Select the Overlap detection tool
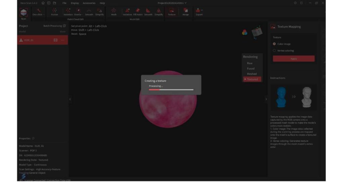This screenshot has width=344, height=182. click(78, 12)
